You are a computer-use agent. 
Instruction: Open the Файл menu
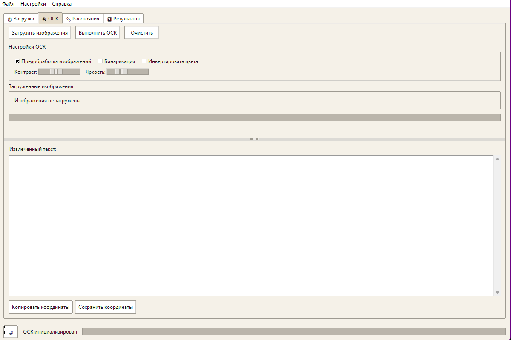(8, 4)
